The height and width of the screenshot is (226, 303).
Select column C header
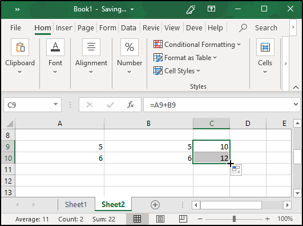pos(211,124)
